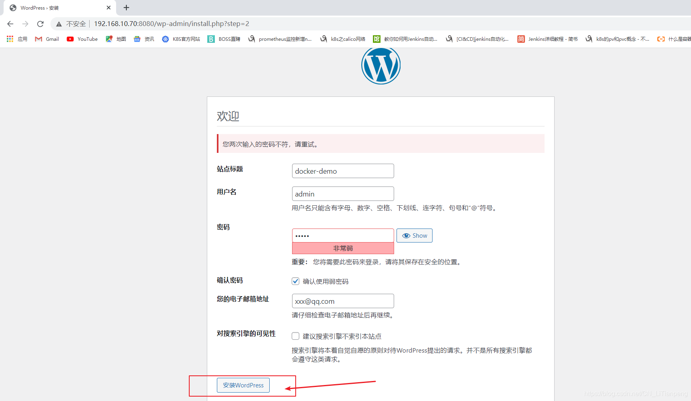Click the 非常弱 password strength indicator
The width and height of the screenshot is (691, 401).
[x=343, y=248]
